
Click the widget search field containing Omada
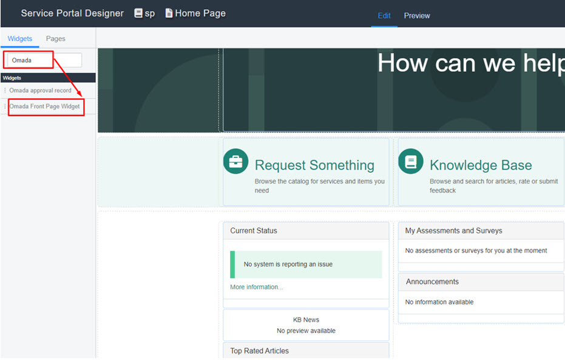point(44,60)
